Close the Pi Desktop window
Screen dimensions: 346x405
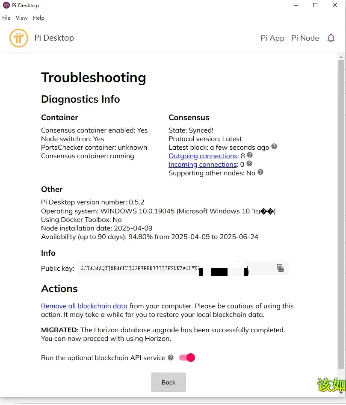point(334,5)
